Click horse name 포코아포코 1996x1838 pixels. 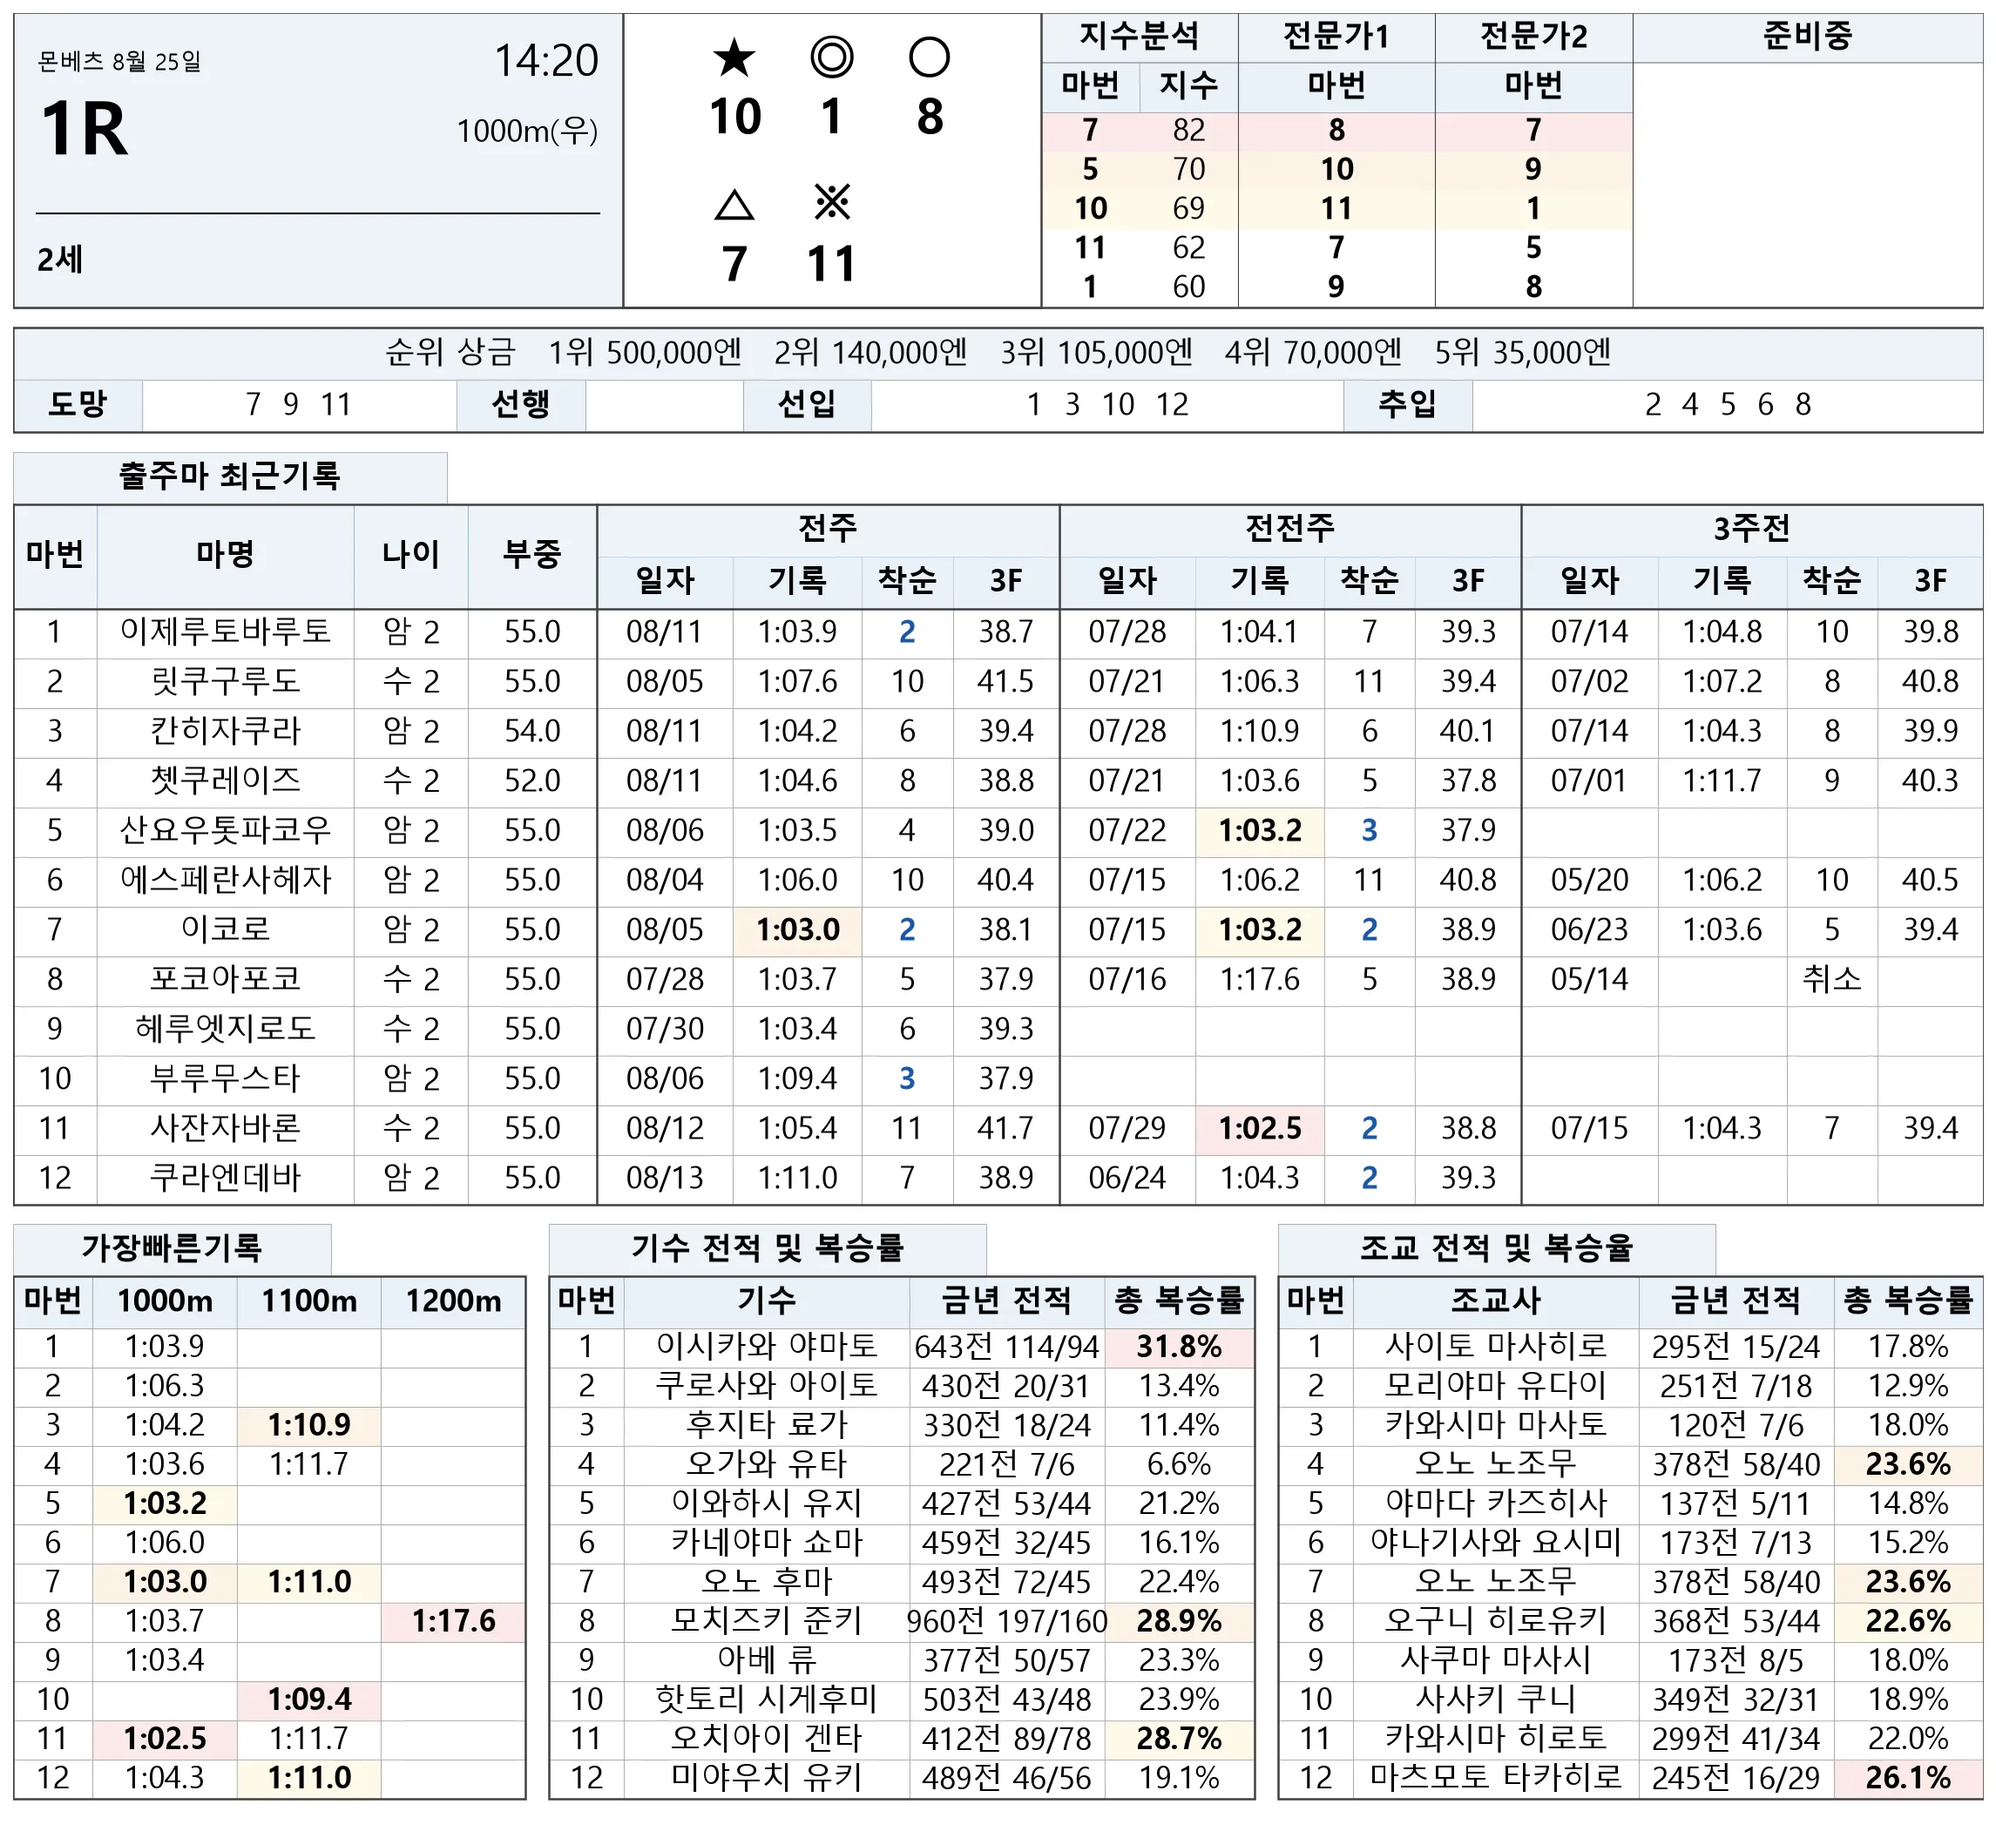tap(225, 980)
